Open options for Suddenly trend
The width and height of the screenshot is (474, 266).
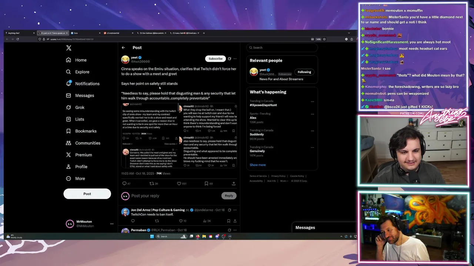pyautogui.click(x=312, y=131)
